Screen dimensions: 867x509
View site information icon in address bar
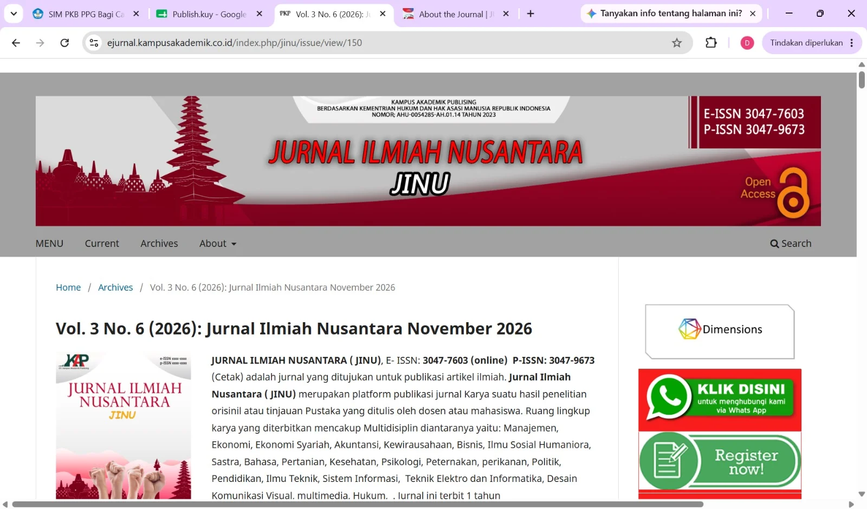point(94,43)
